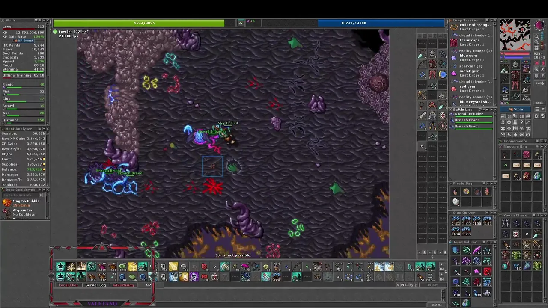
Task: Enable full attack combat mode
Action: pyautogui.click(x=536, y=63)
